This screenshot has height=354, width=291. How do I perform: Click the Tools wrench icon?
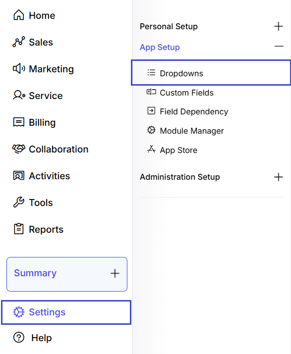pyautogui.click(x=19, y=202)
